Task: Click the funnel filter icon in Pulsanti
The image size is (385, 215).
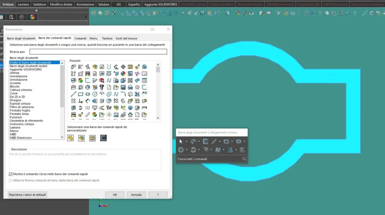Action: pos(137,74)
